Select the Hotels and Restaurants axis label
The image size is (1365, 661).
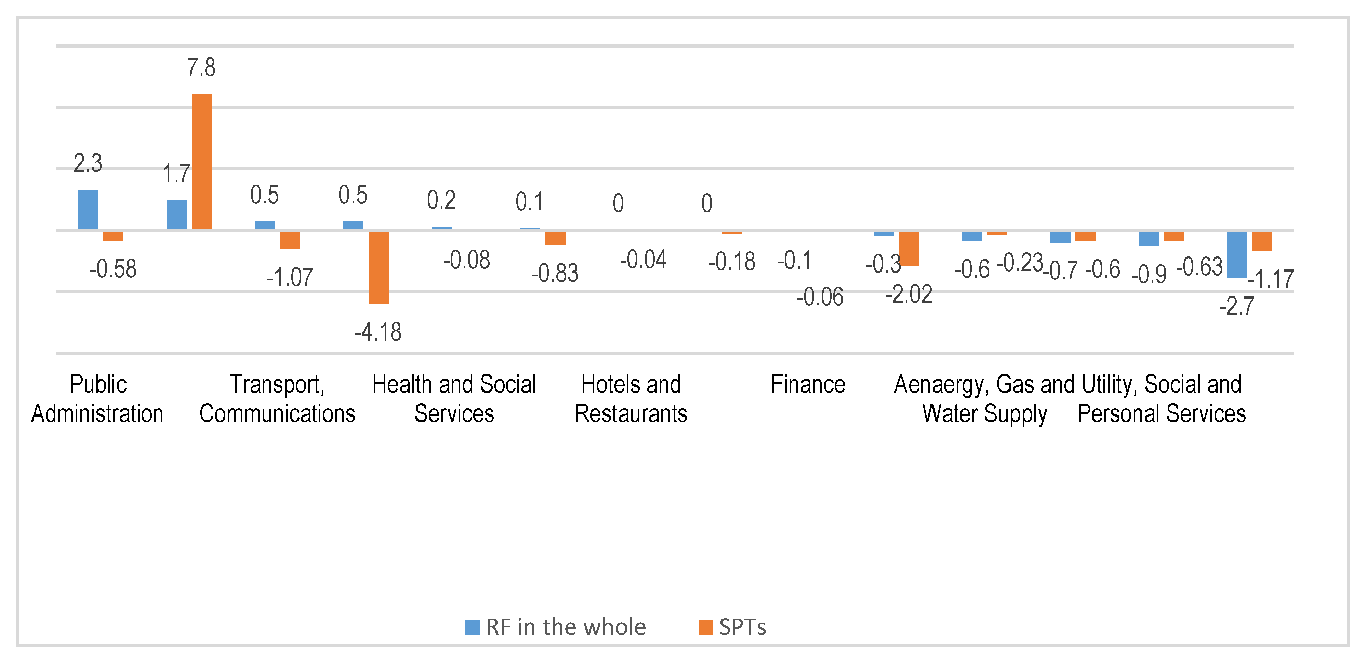[631, 399]
